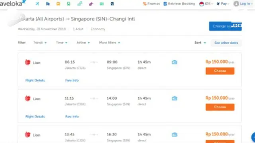Click the user avatar icon beside Log In
Viewport: 255px width, 143px height.
point(236,4)
